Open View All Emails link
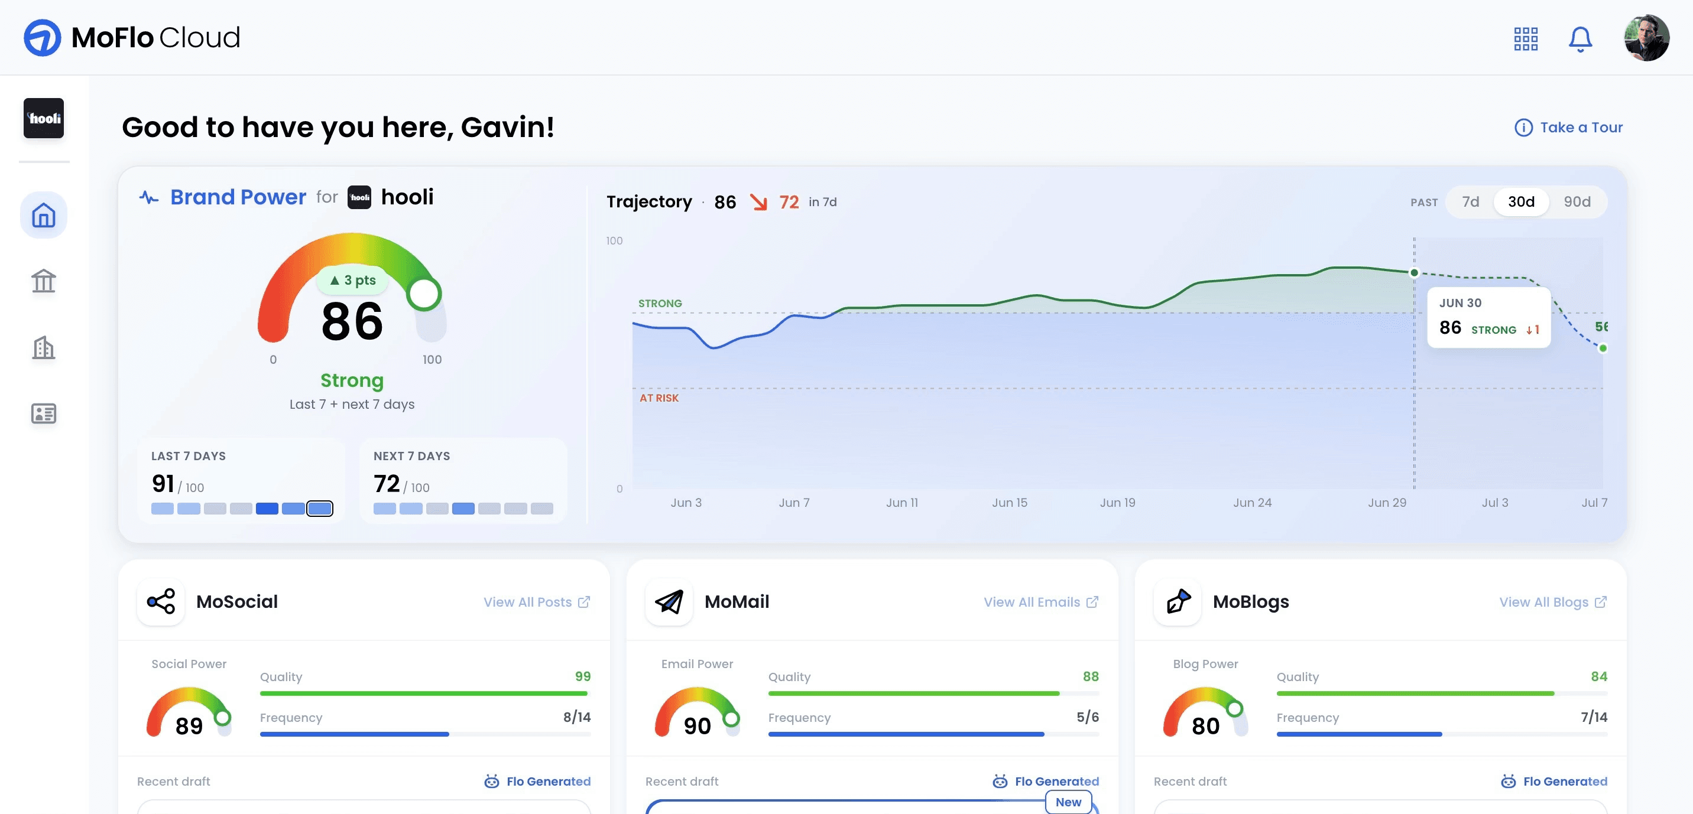This screenshot has width=1693, height=814. [x=1041, y=602]
